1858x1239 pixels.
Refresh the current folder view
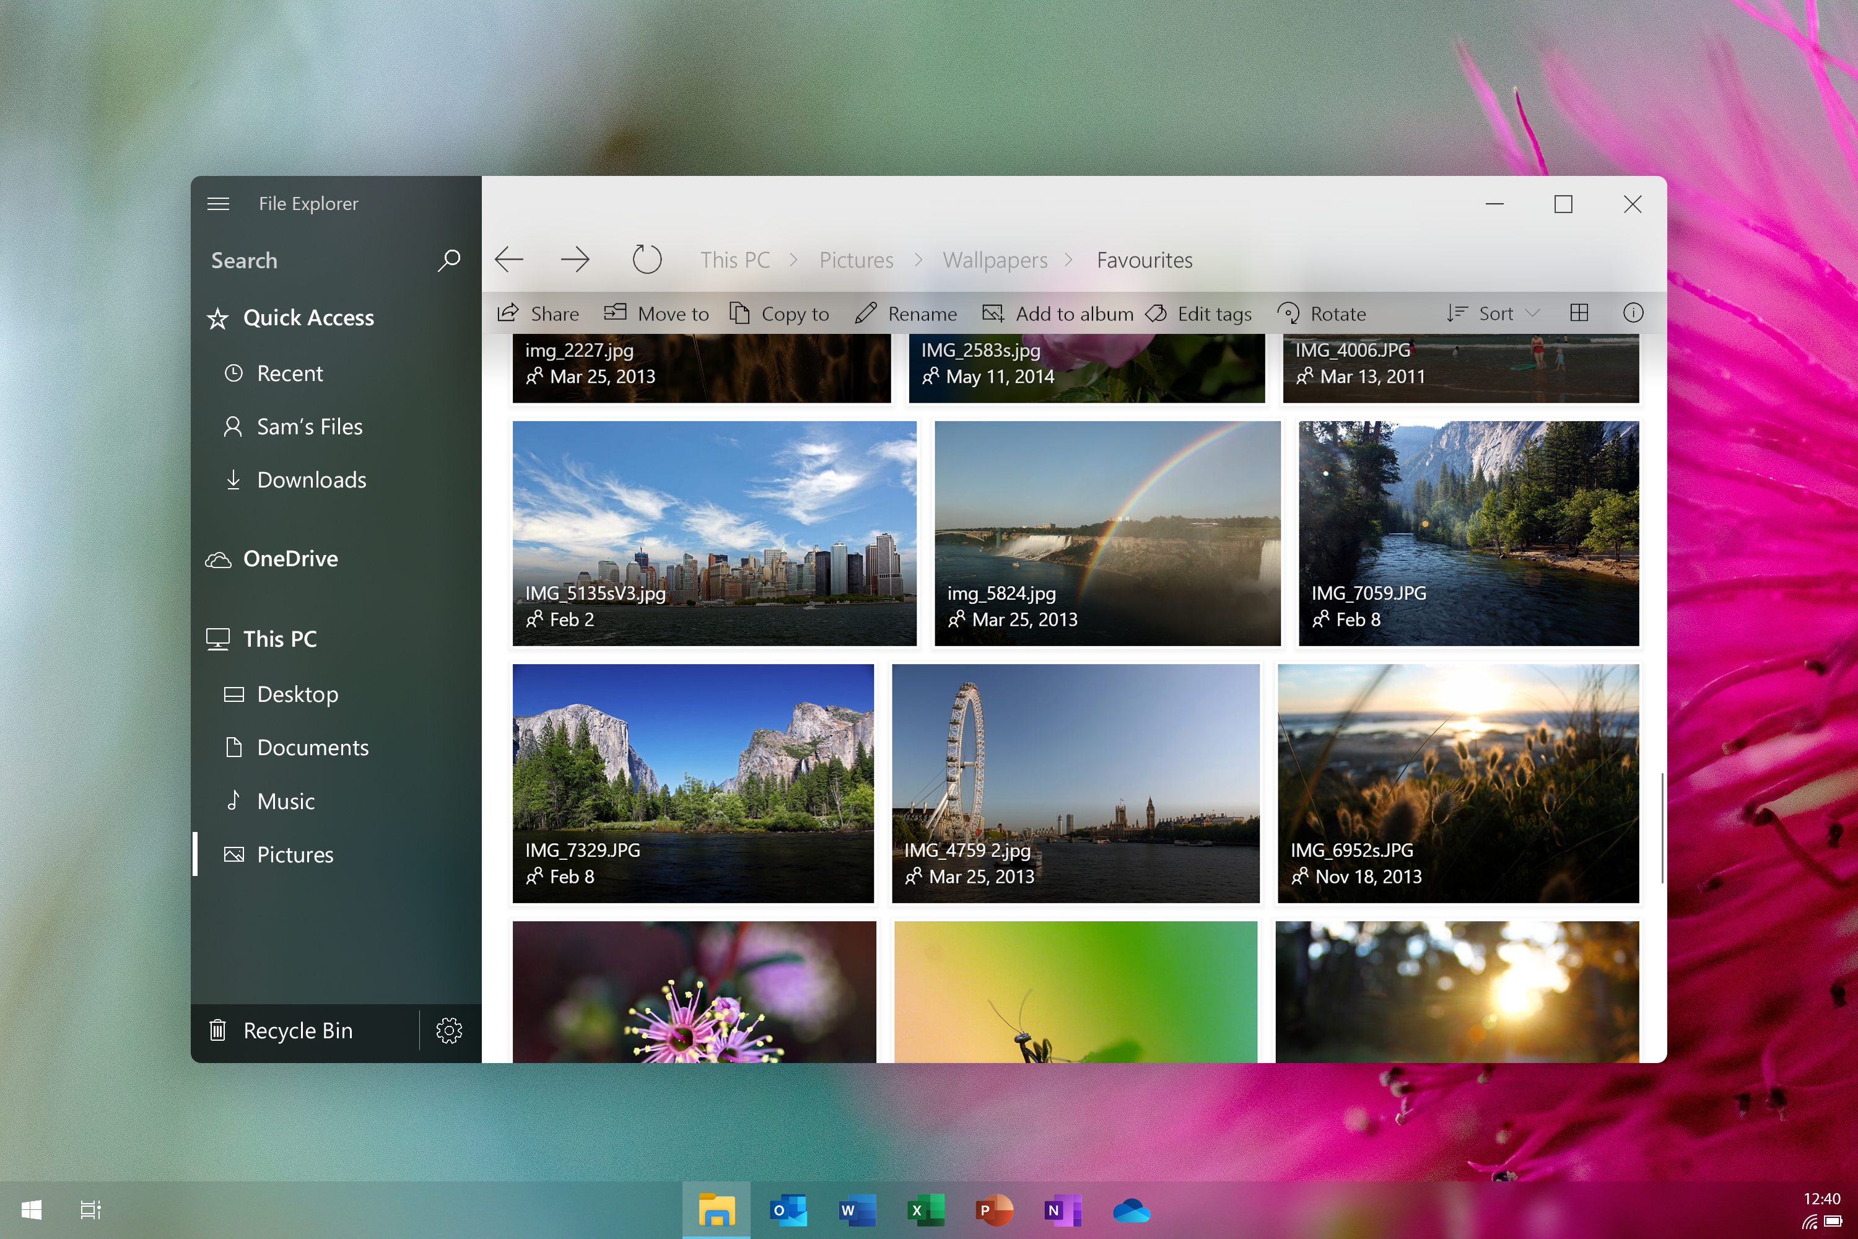coord(647,259)
